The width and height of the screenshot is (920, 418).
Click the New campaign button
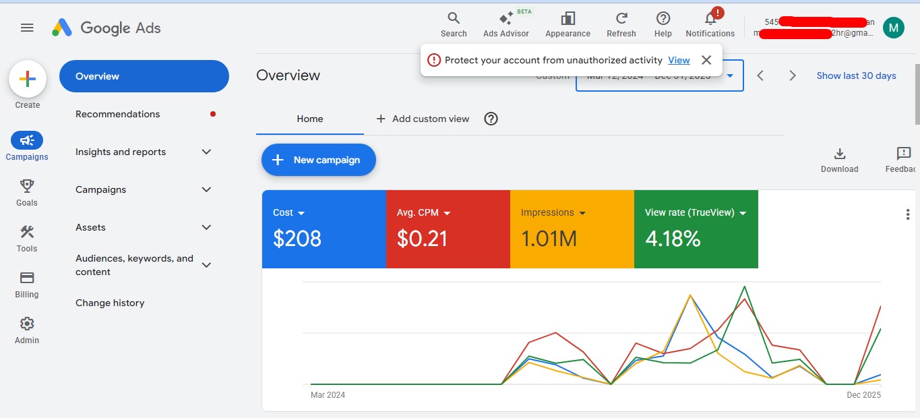[318, 160]
